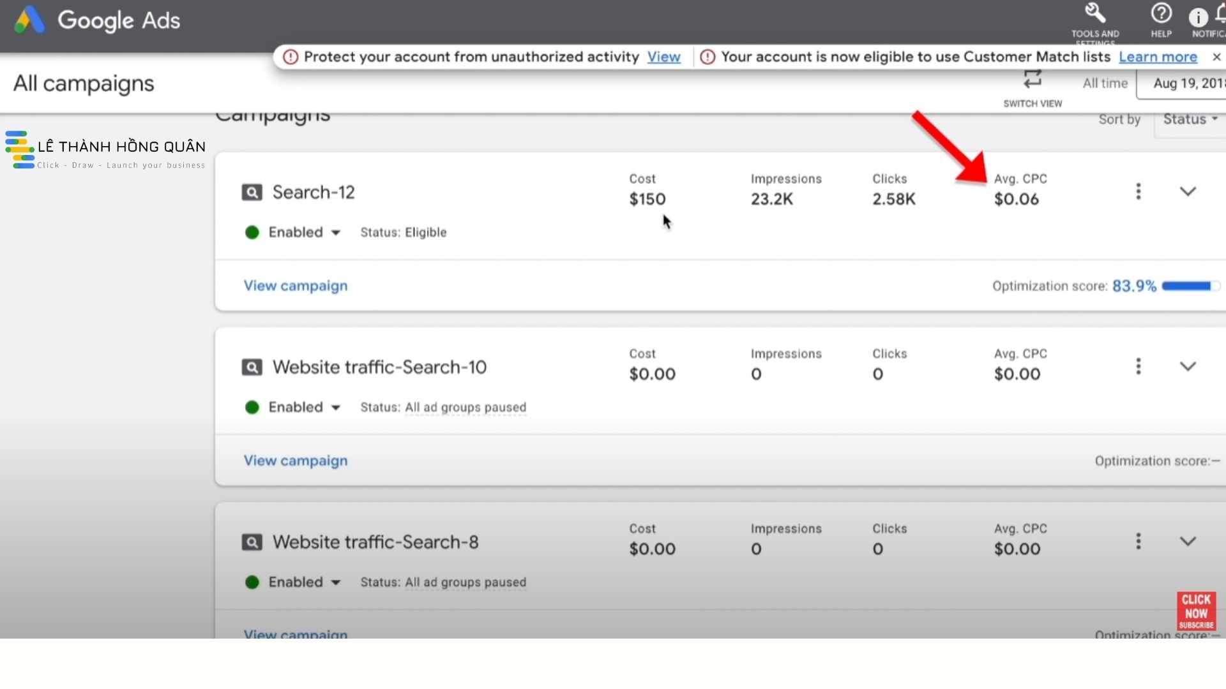Open three-dot menu for Website traffic-Search-10
This screenshot has width=1226, height=689.
click(1138, 366)
